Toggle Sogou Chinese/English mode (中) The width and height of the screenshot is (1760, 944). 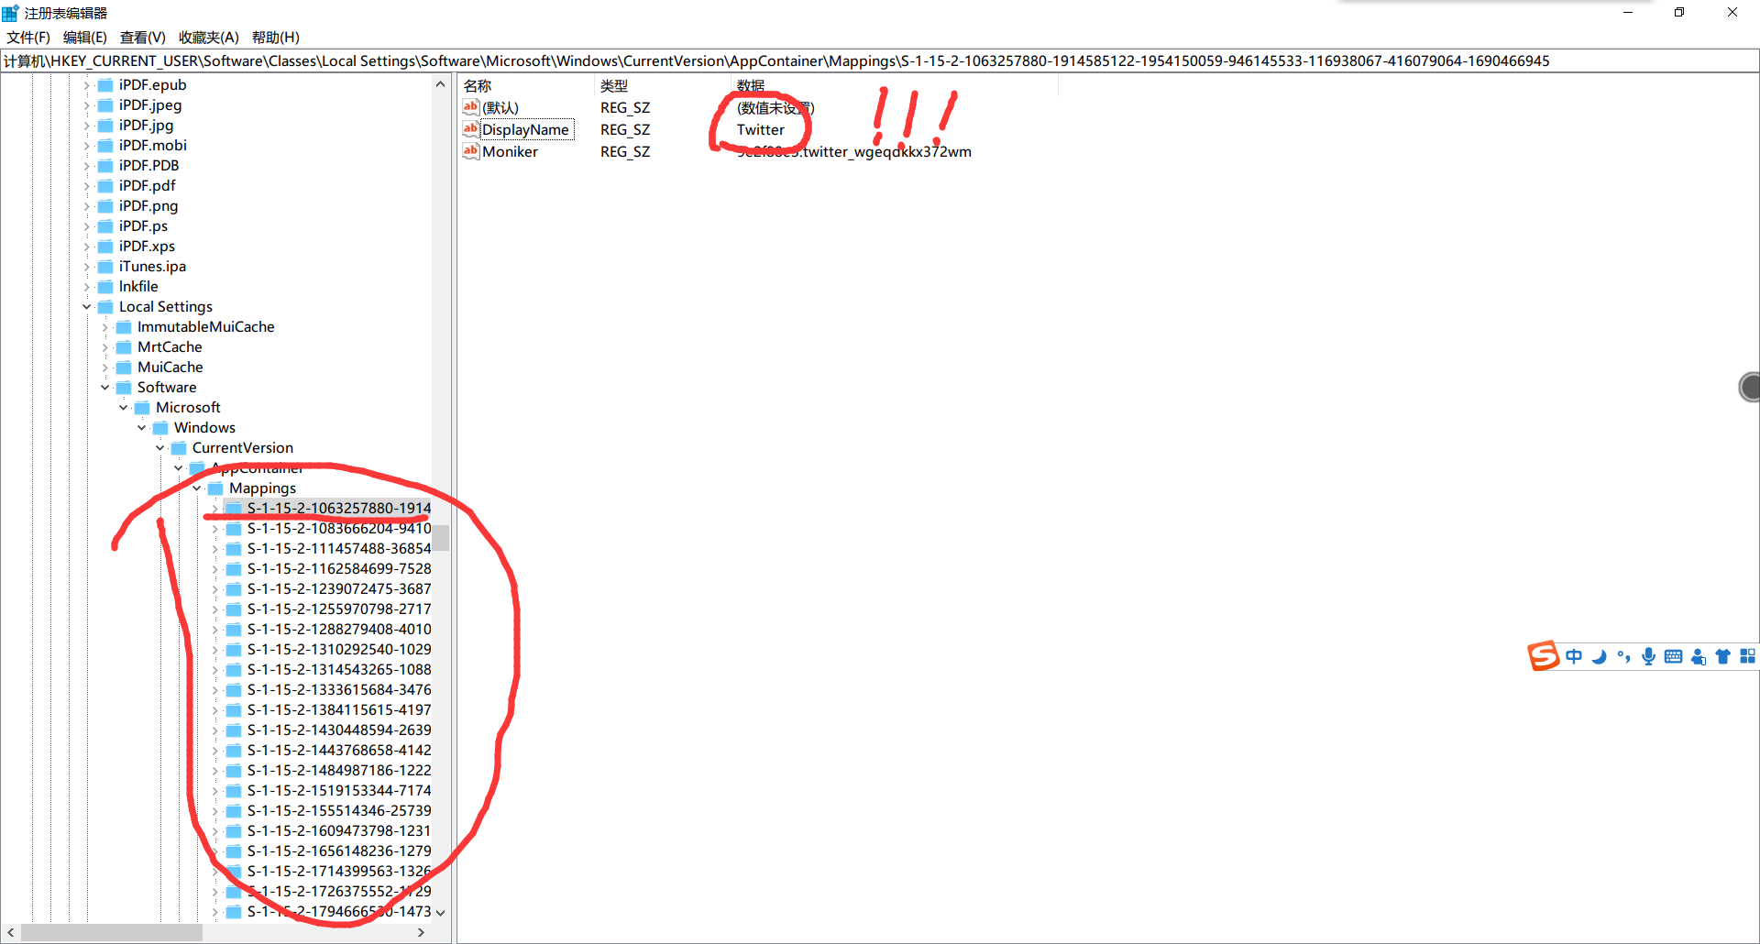pos(1574,656)
